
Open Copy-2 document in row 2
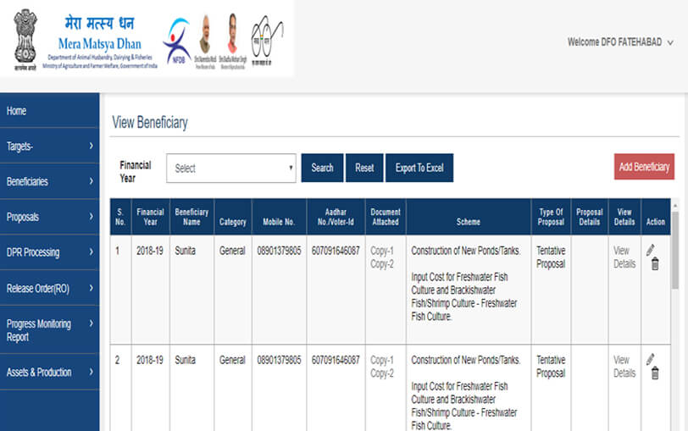pos(382,373)
